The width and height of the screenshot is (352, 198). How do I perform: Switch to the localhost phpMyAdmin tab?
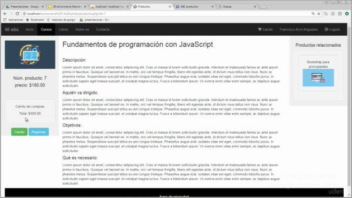[x=109, y=7]
